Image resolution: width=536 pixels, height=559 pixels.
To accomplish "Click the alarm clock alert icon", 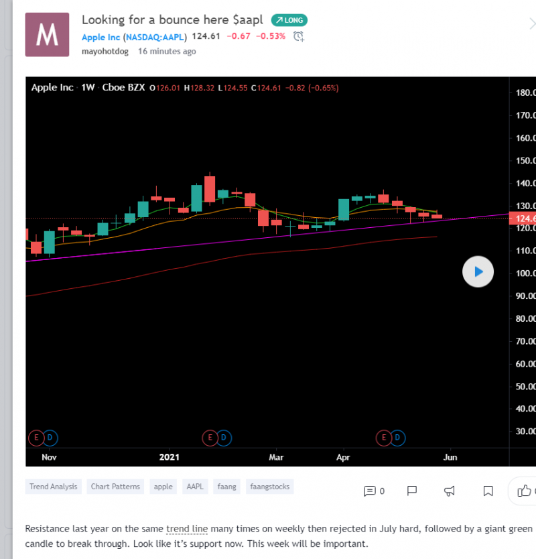I will tap(299, 36).
